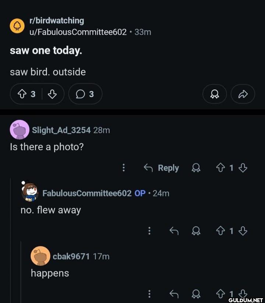
Task: Open Slight_Ad_3254's avatar
Action: pyautogui.click(x=20, y=130)
